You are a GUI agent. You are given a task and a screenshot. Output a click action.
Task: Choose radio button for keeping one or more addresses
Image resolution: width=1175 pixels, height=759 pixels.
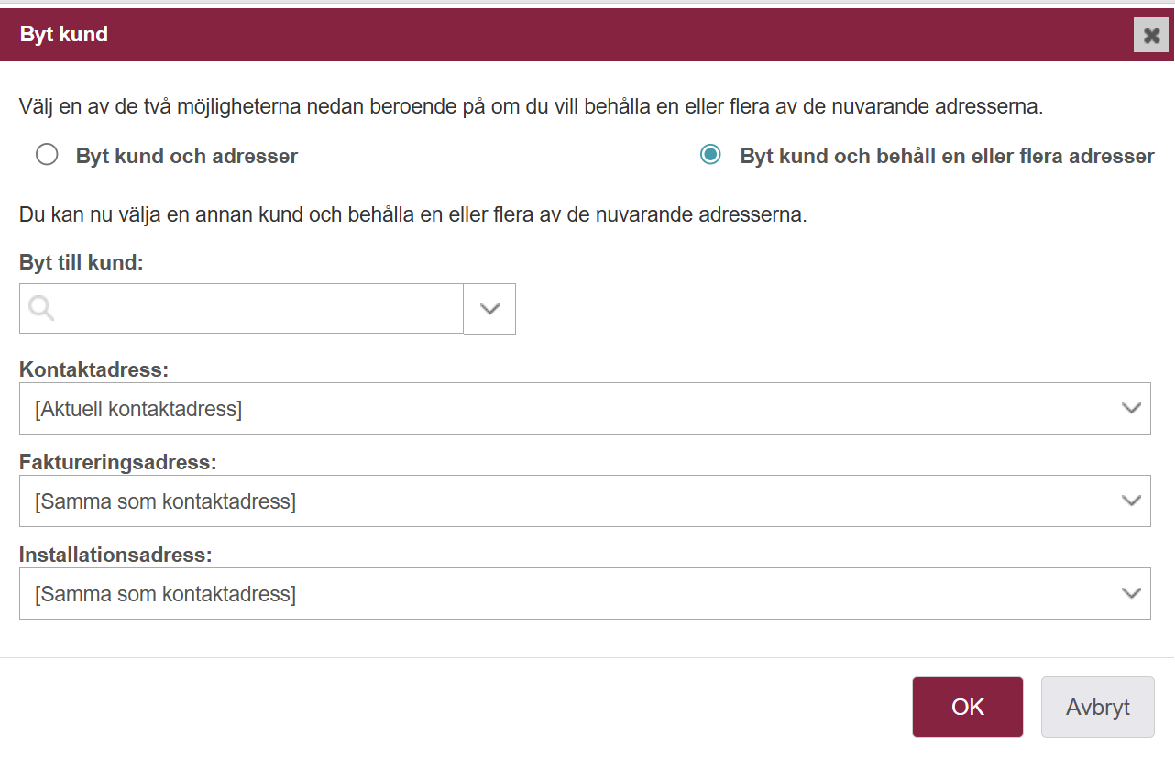[x=710, y=155]
